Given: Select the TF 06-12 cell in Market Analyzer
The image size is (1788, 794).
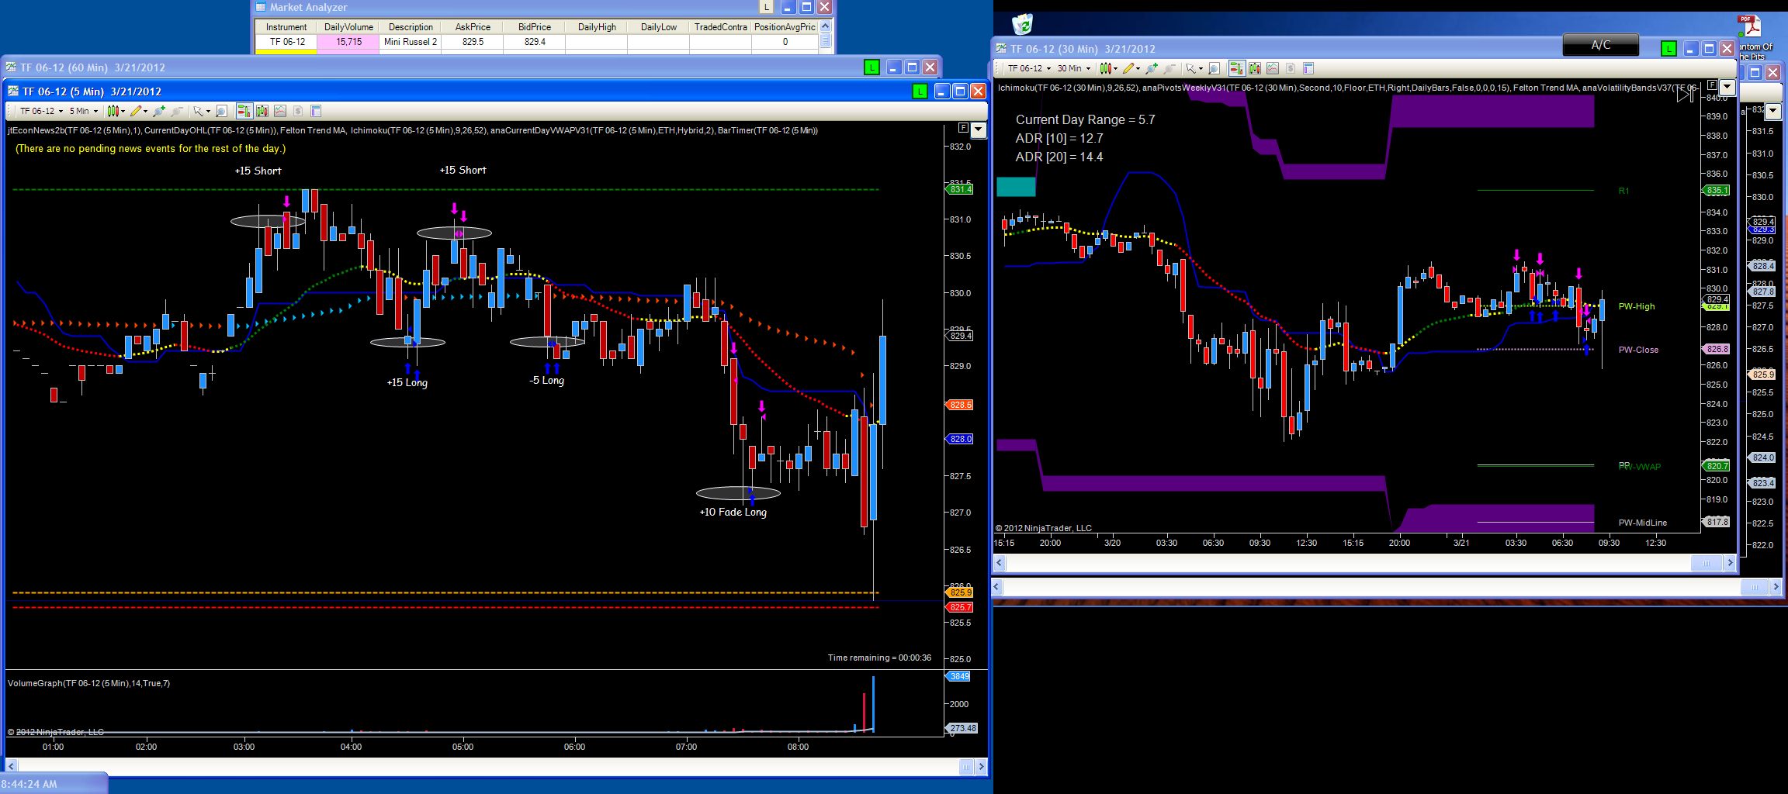Looking at the screenshot, I should point(287,42).
